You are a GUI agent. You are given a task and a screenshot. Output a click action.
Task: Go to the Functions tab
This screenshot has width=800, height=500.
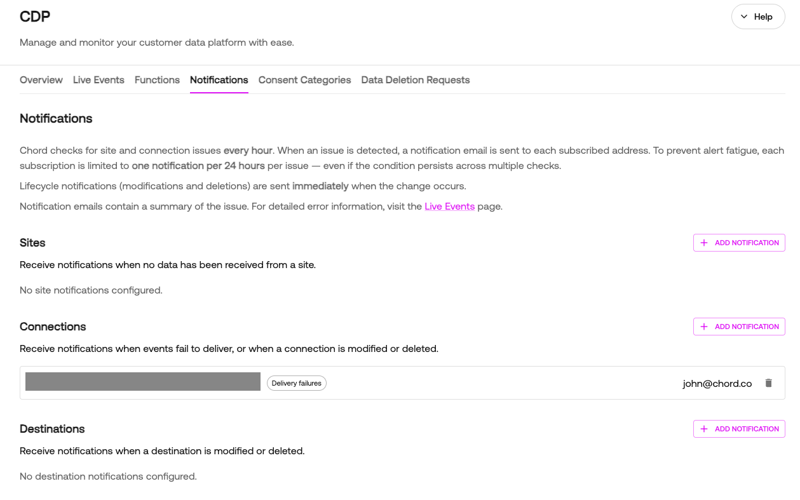pyautogui.click(x=157, y=80)
